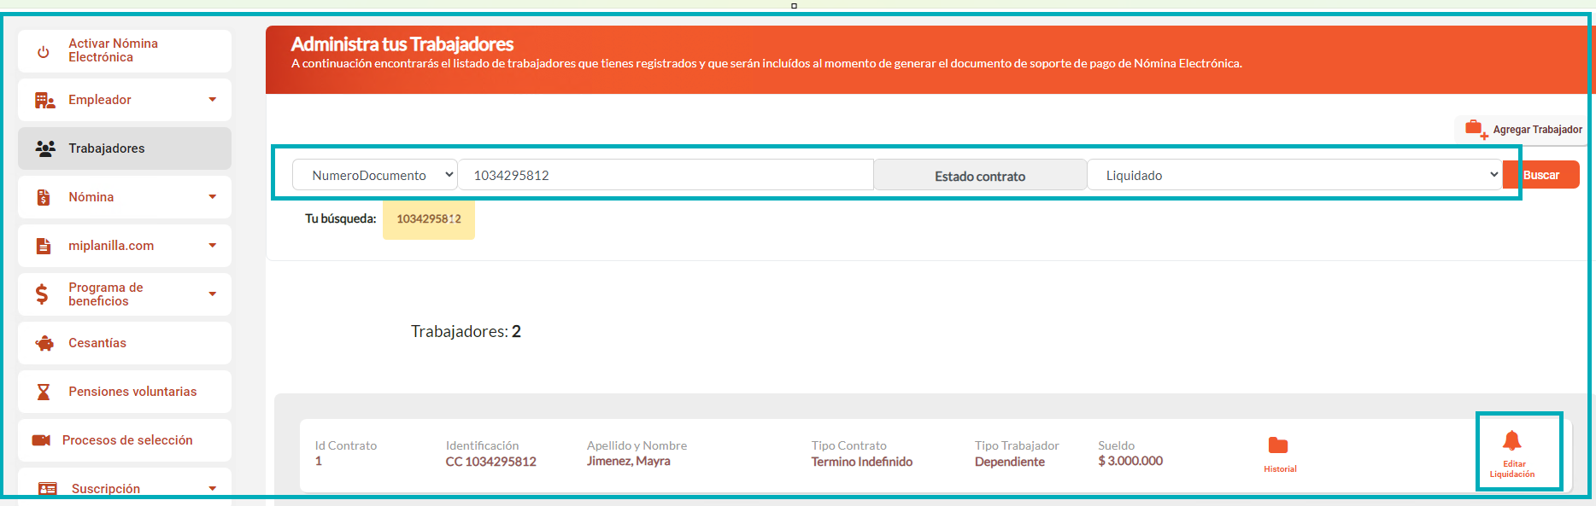The height and width of the screenshot is (506, 1596).
Task: Click the Empleador building icon
Action: pos(44,101)
